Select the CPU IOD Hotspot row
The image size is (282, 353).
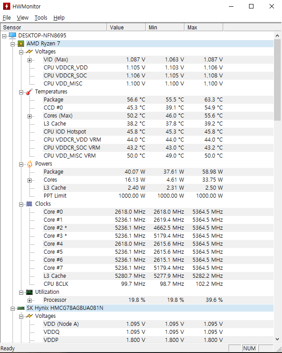[158, 132]
